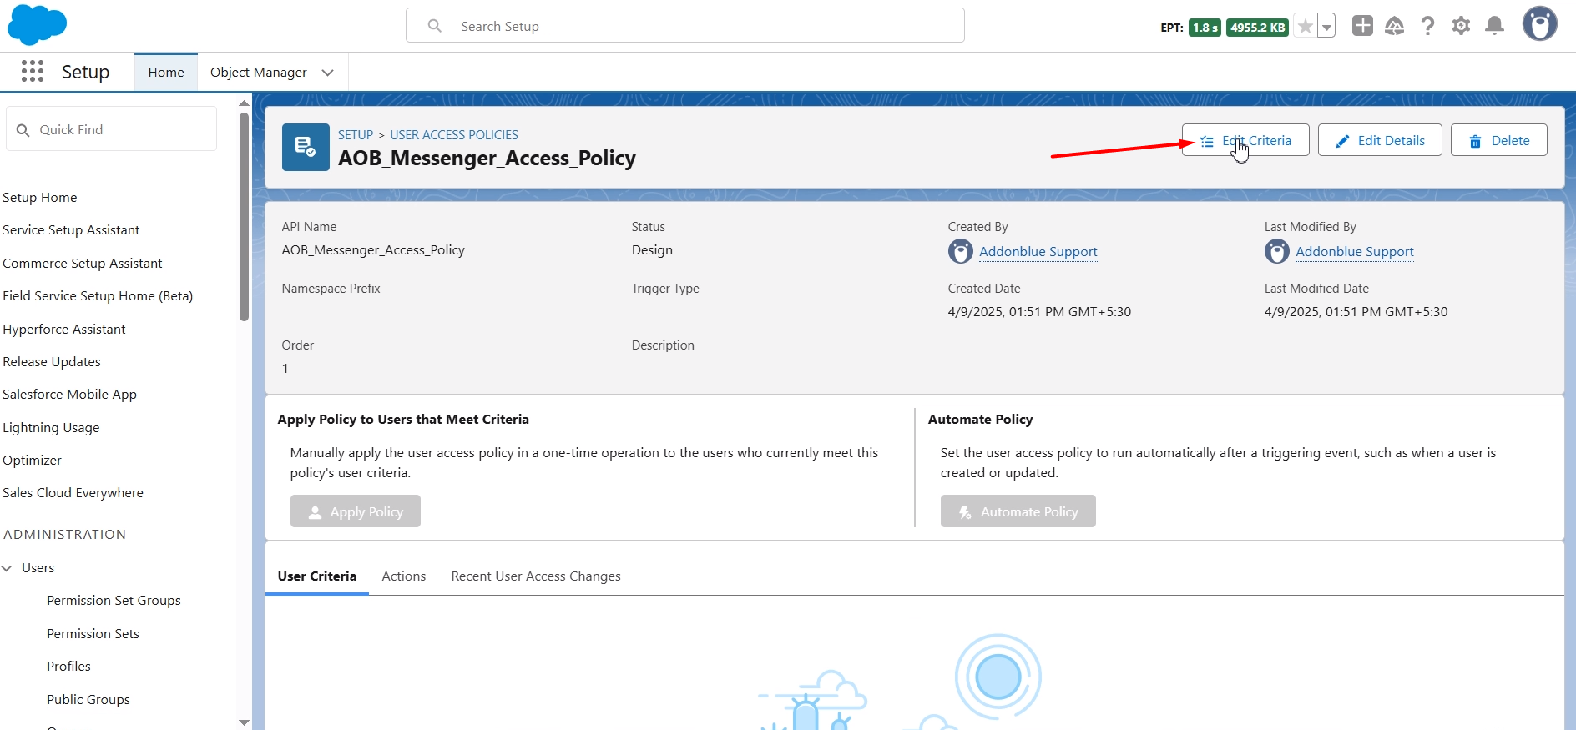Open Recent User Access Changes tab
The image size is (1576, 730).
(536, 576)
